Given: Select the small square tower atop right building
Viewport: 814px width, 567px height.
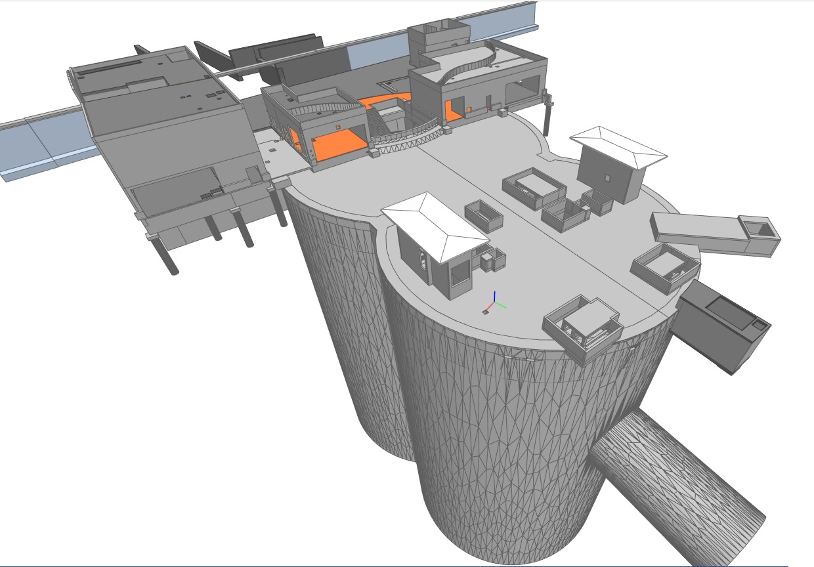Looking at the screenshot, I should [438, 37].
